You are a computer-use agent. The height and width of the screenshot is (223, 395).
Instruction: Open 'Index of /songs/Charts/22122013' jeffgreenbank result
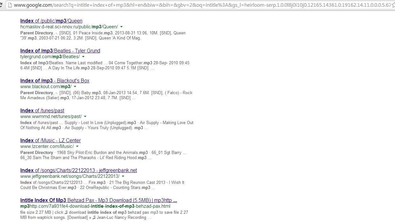78,171
